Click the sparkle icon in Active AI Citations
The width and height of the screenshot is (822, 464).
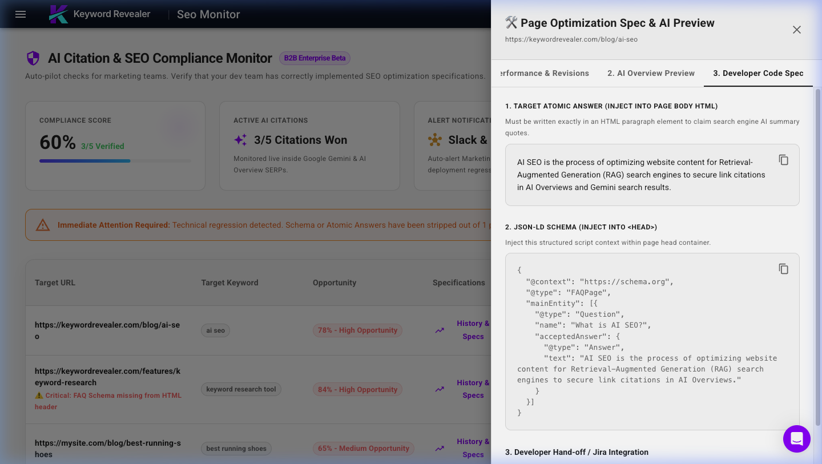coord(240,140)
